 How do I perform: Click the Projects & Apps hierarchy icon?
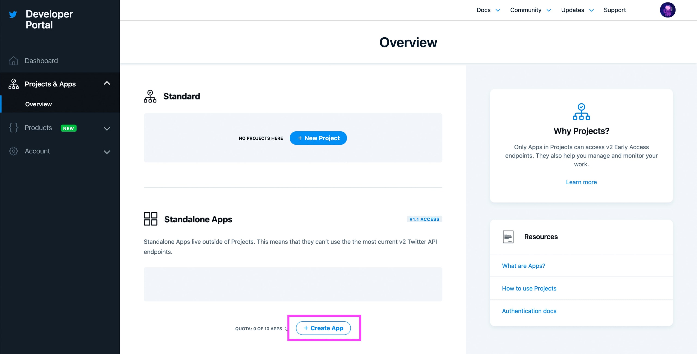13,84
